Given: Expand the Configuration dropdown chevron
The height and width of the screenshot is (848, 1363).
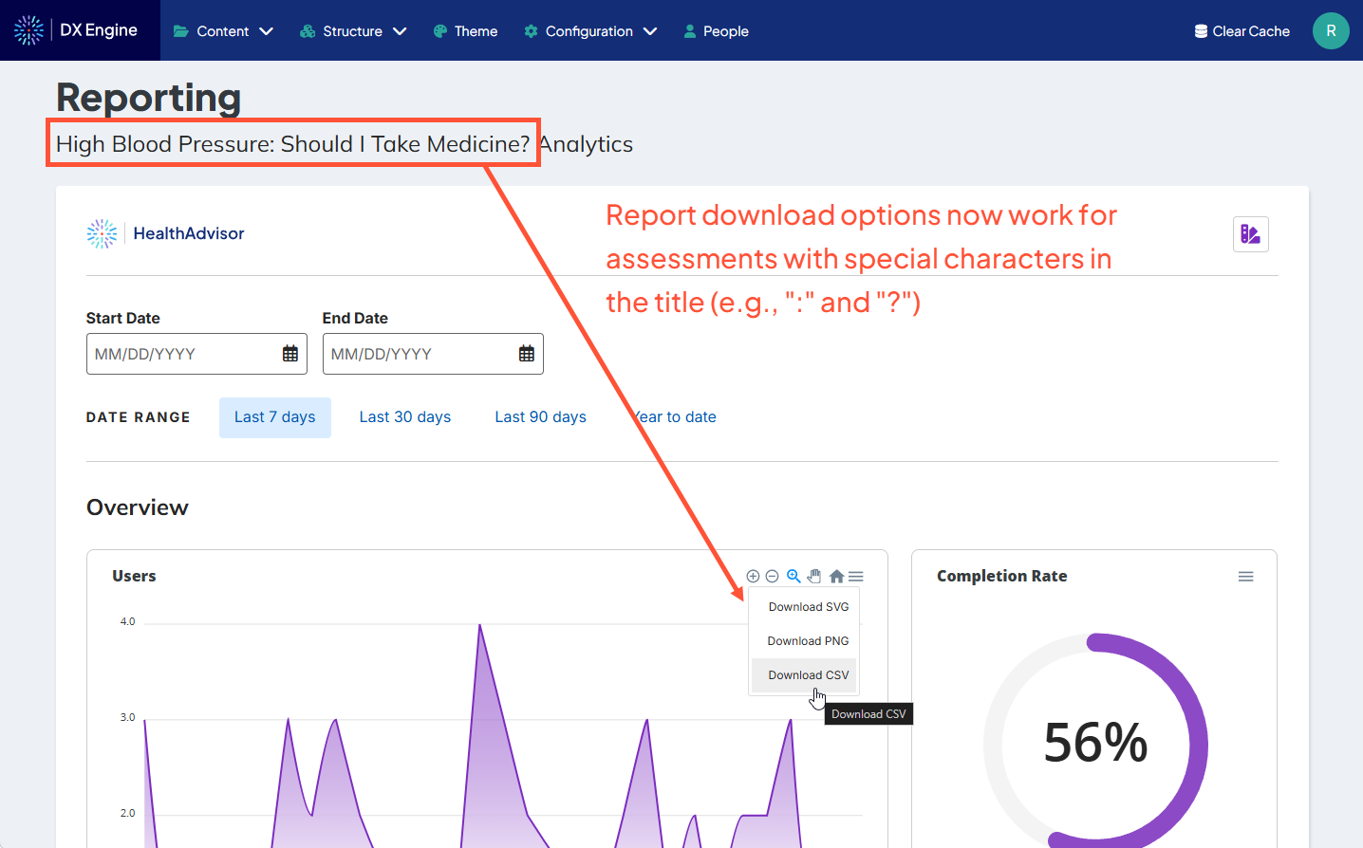Looking at the screenshot, I should (x=650, y=31).
